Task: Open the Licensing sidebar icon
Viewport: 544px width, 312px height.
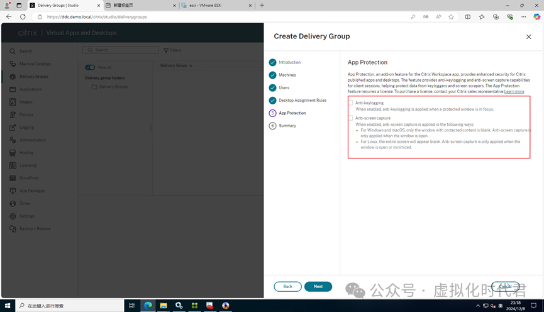Action: pyautogui.click(x=13, y=165)
